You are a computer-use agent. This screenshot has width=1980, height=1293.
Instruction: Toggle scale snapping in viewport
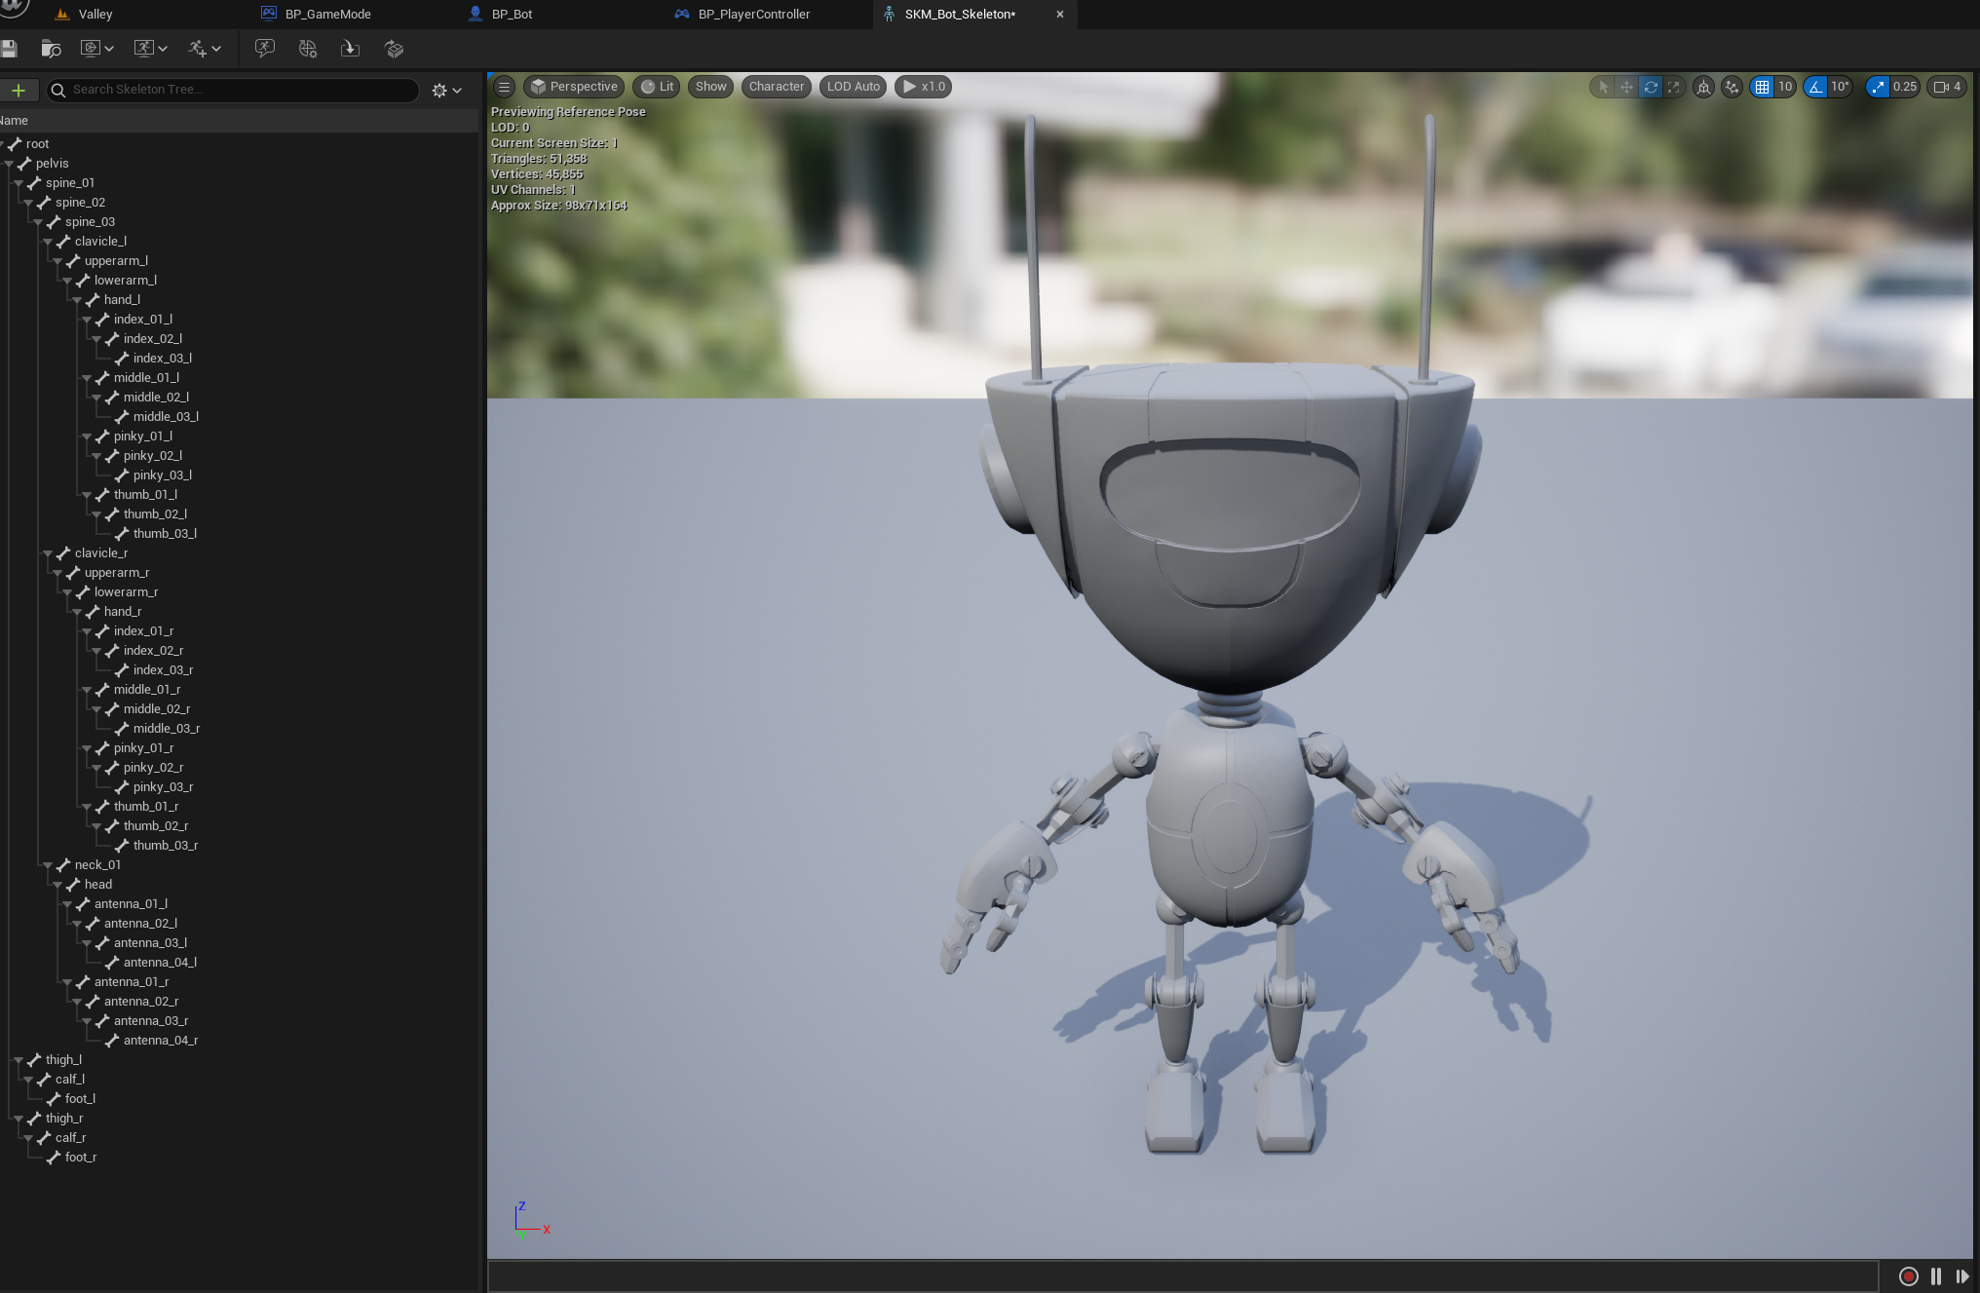[x=1878, y=87]
